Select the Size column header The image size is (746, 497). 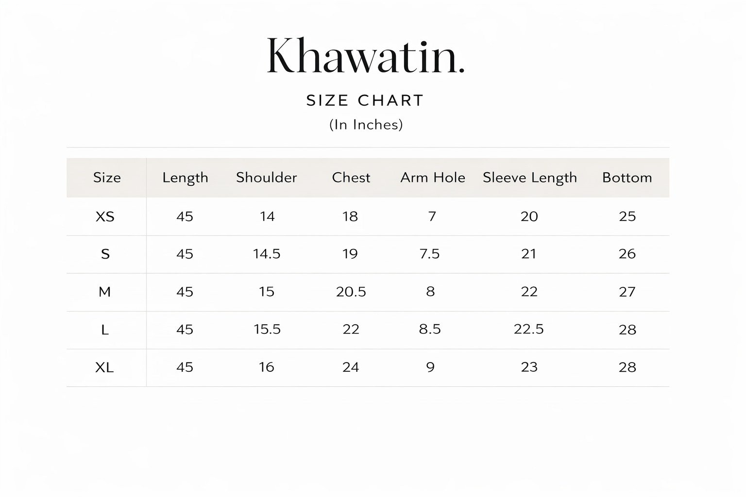coord(107,178)
